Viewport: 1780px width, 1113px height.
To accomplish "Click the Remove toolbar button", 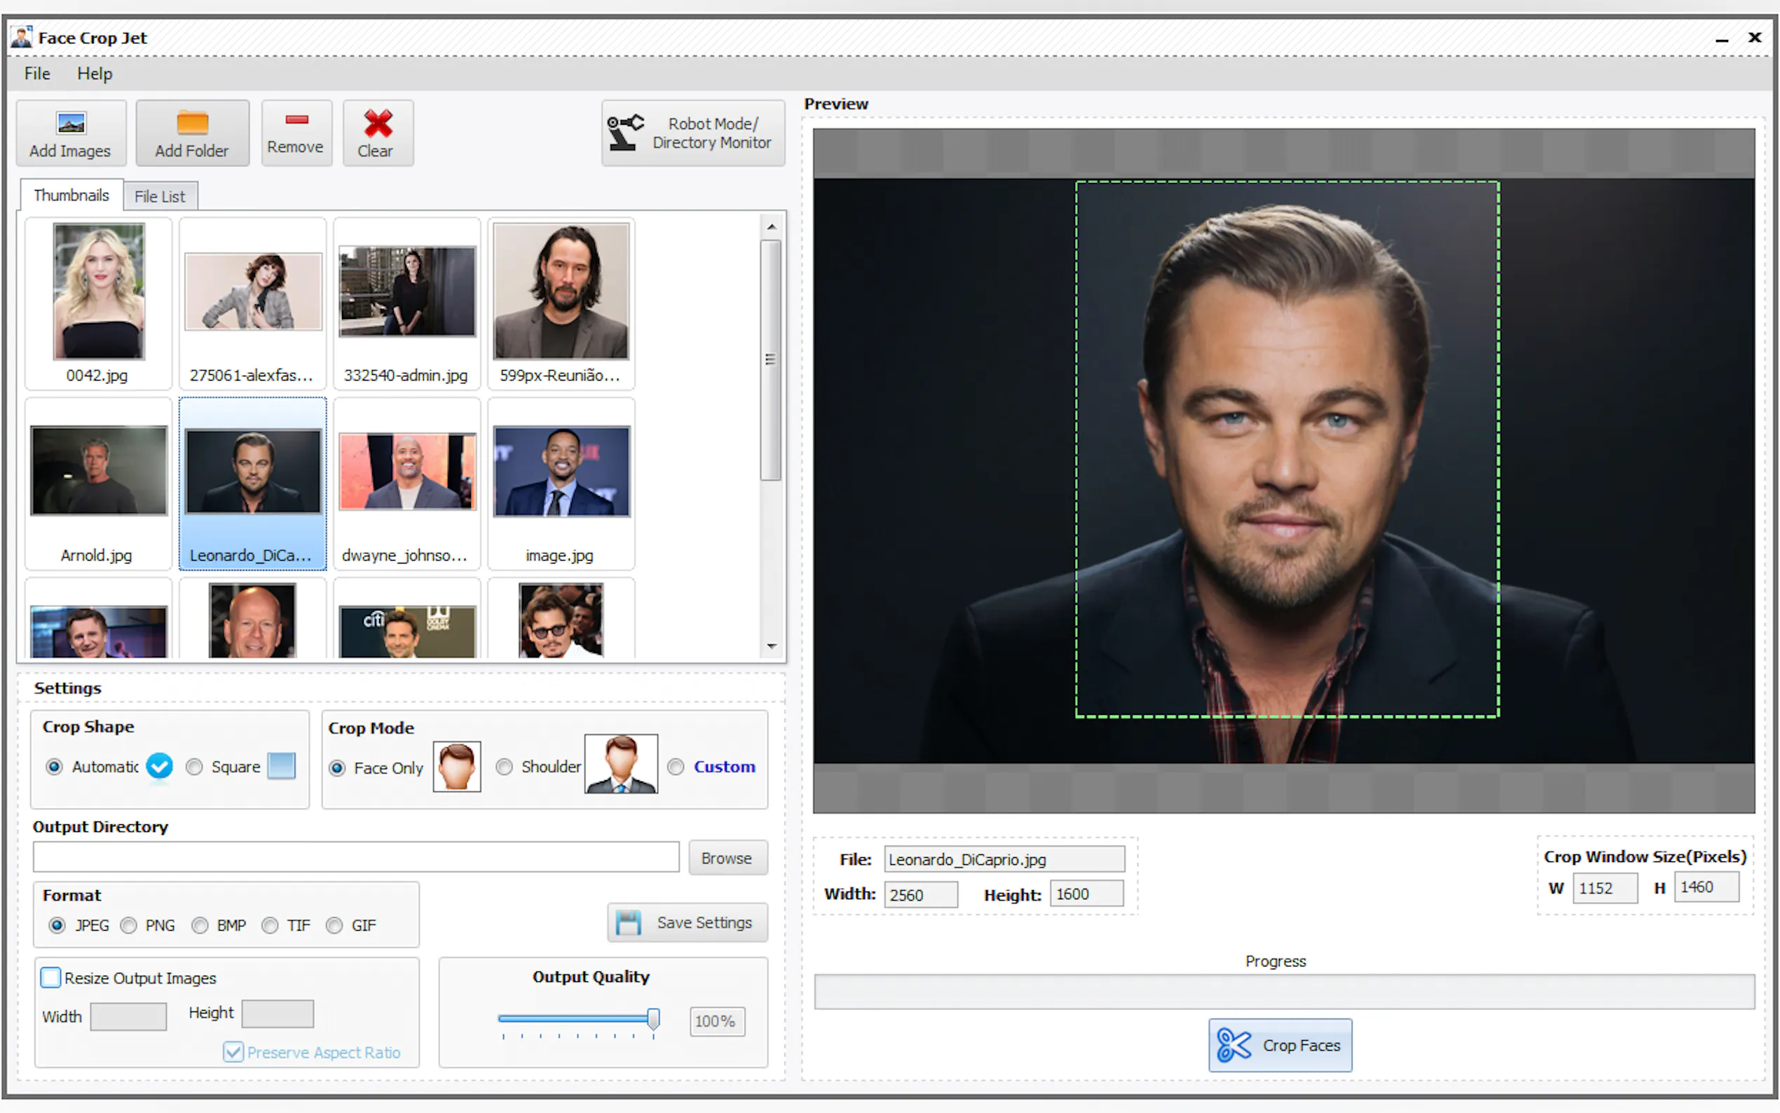I will [296, 133].
